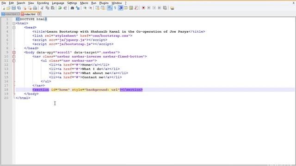Toggle synchronize horizontal scrolling
Image resolution: width=296 pixels, height=166 pixels.
(103, 8)
